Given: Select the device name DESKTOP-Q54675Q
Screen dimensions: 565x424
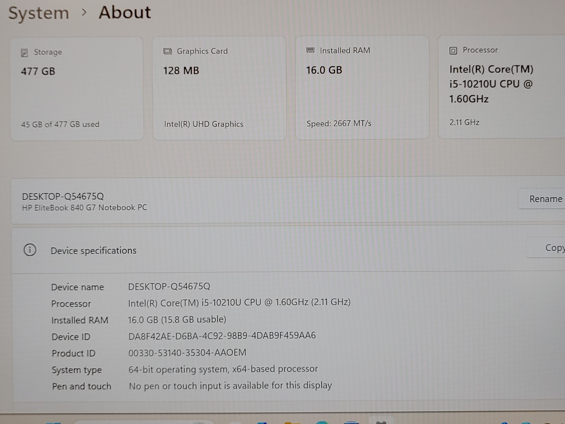Looking at the screenshot, I should pos(169,287).
